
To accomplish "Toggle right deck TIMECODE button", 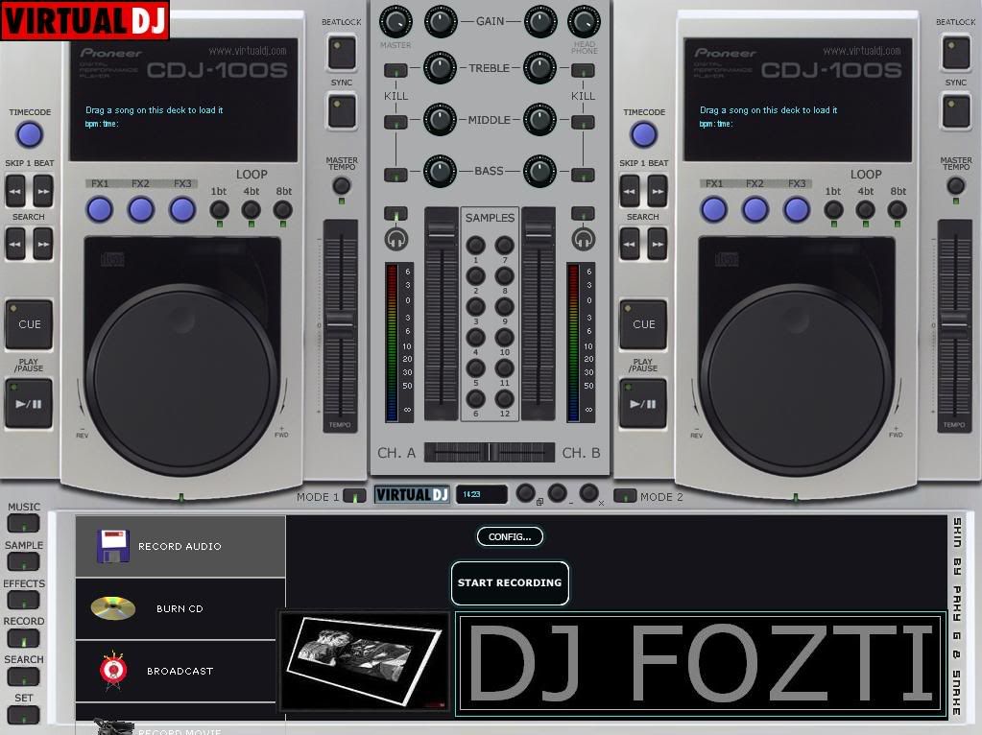I will pos(644,134).
